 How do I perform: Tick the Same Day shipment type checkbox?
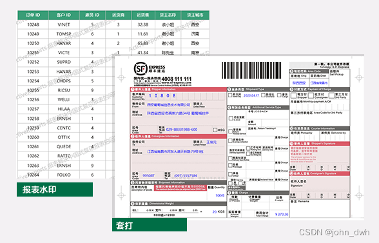pos(230,95)
